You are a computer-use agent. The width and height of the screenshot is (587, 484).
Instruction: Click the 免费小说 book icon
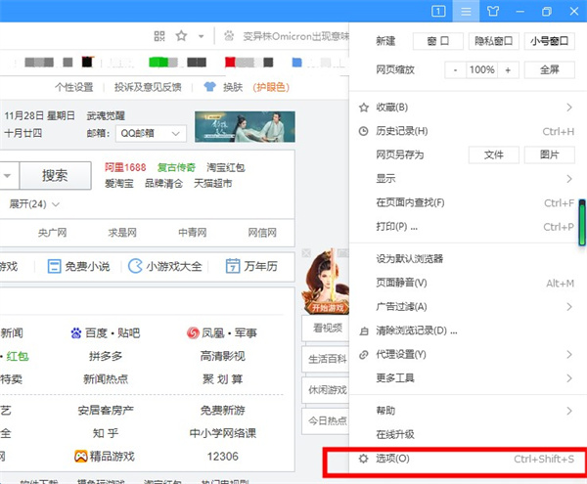55,266
